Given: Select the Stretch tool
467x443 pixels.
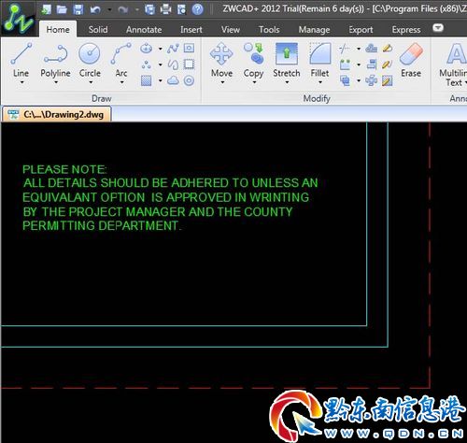Looking at the screenshot, I should tap(287, 59).
